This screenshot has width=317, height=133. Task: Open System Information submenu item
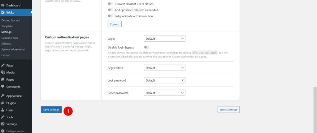click(x=13, y=50)
